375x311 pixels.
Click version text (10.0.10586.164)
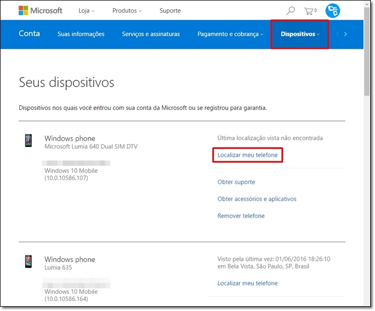click(66, 299)
